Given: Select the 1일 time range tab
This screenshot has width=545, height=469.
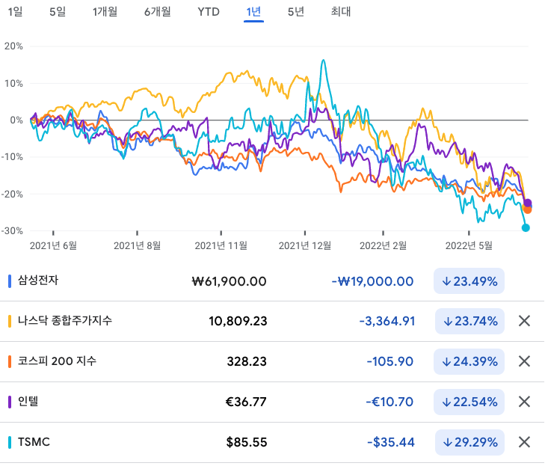Looking at the screenshot, I should point(15,12).
